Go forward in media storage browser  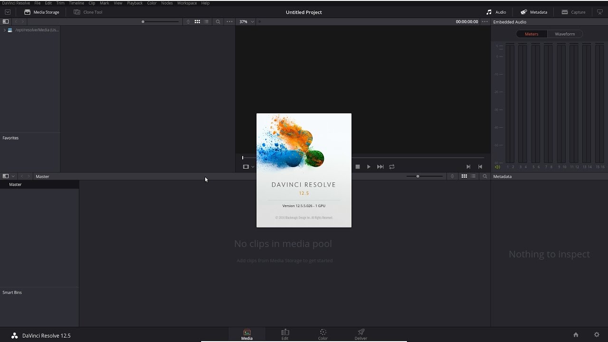pyautogui.click(x=22, y=21)
